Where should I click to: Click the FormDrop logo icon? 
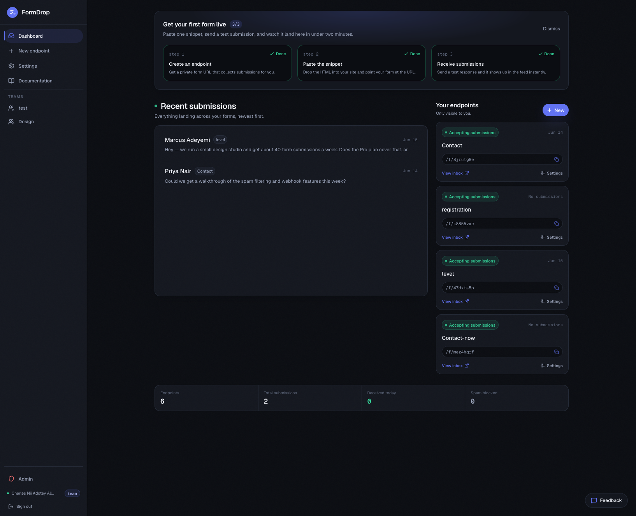tap(12, 12)
